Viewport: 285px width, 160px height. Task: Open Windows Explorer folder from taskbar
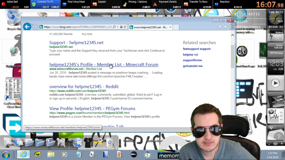pyautogui.click(x=51, y=155)
